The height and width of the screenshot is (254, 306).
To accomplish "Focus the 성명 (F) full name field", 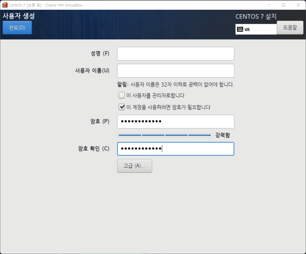I will pyautogui.click(x=176, y=54).
